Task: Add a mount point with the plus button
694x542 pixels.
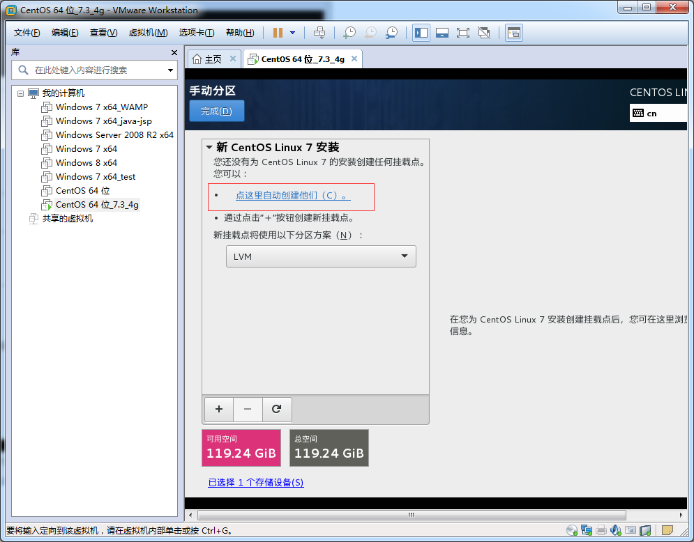Action: pos(218,409)
